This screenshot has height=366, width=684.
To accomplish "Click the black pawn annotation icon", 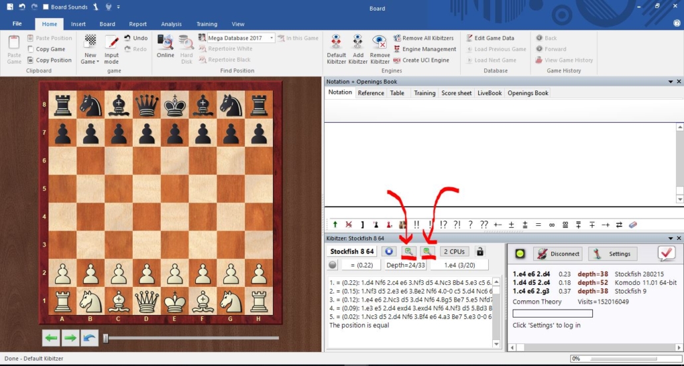I will coord(376,225).
